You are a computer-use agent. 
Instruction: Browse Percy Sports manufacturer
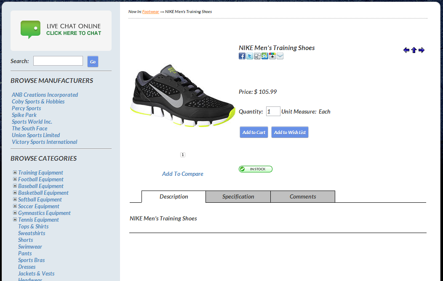[x=26, y=109]
